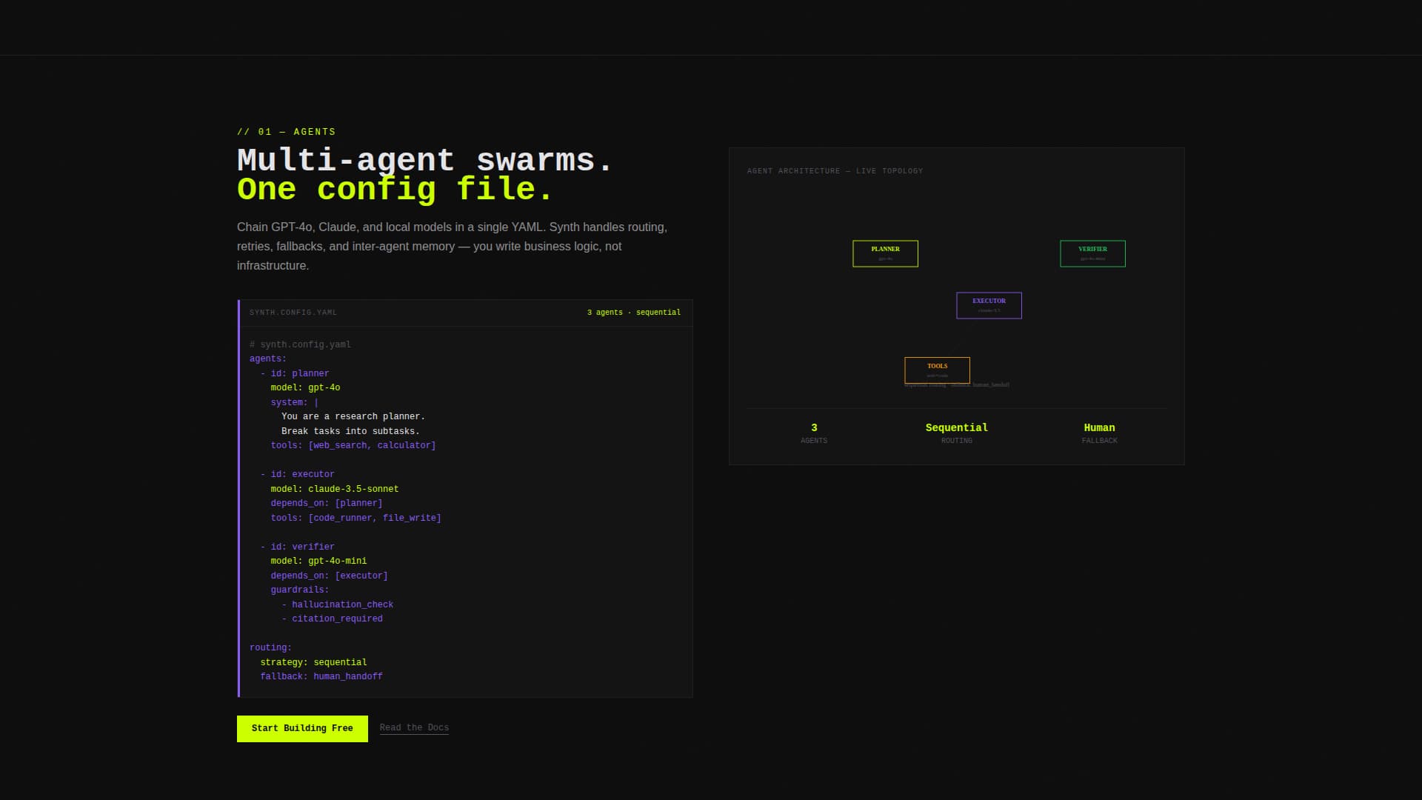Click 'You are a research planner.' line
This screenshot has height=800, width=1422.
(x=353, y=417)
